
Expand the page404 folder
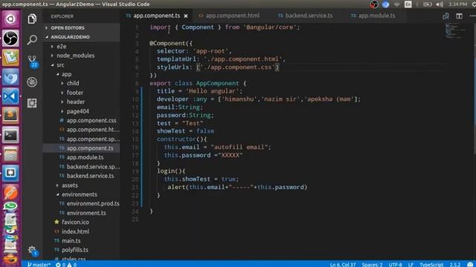(x=81, y=111)
